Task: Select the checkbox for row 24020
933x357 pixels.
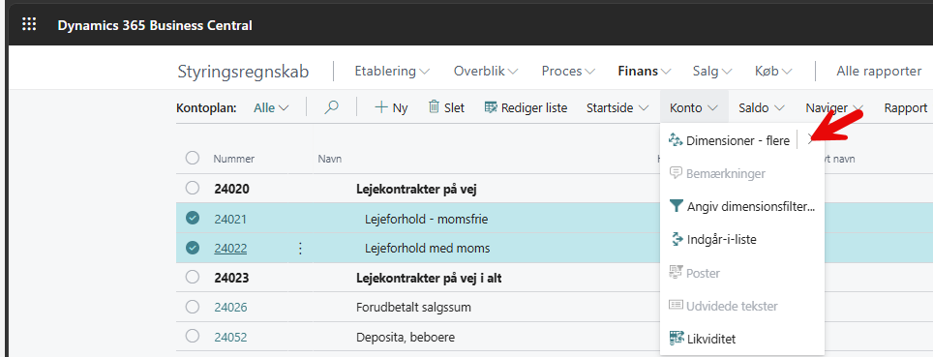Action: click(x=193, y=189)
